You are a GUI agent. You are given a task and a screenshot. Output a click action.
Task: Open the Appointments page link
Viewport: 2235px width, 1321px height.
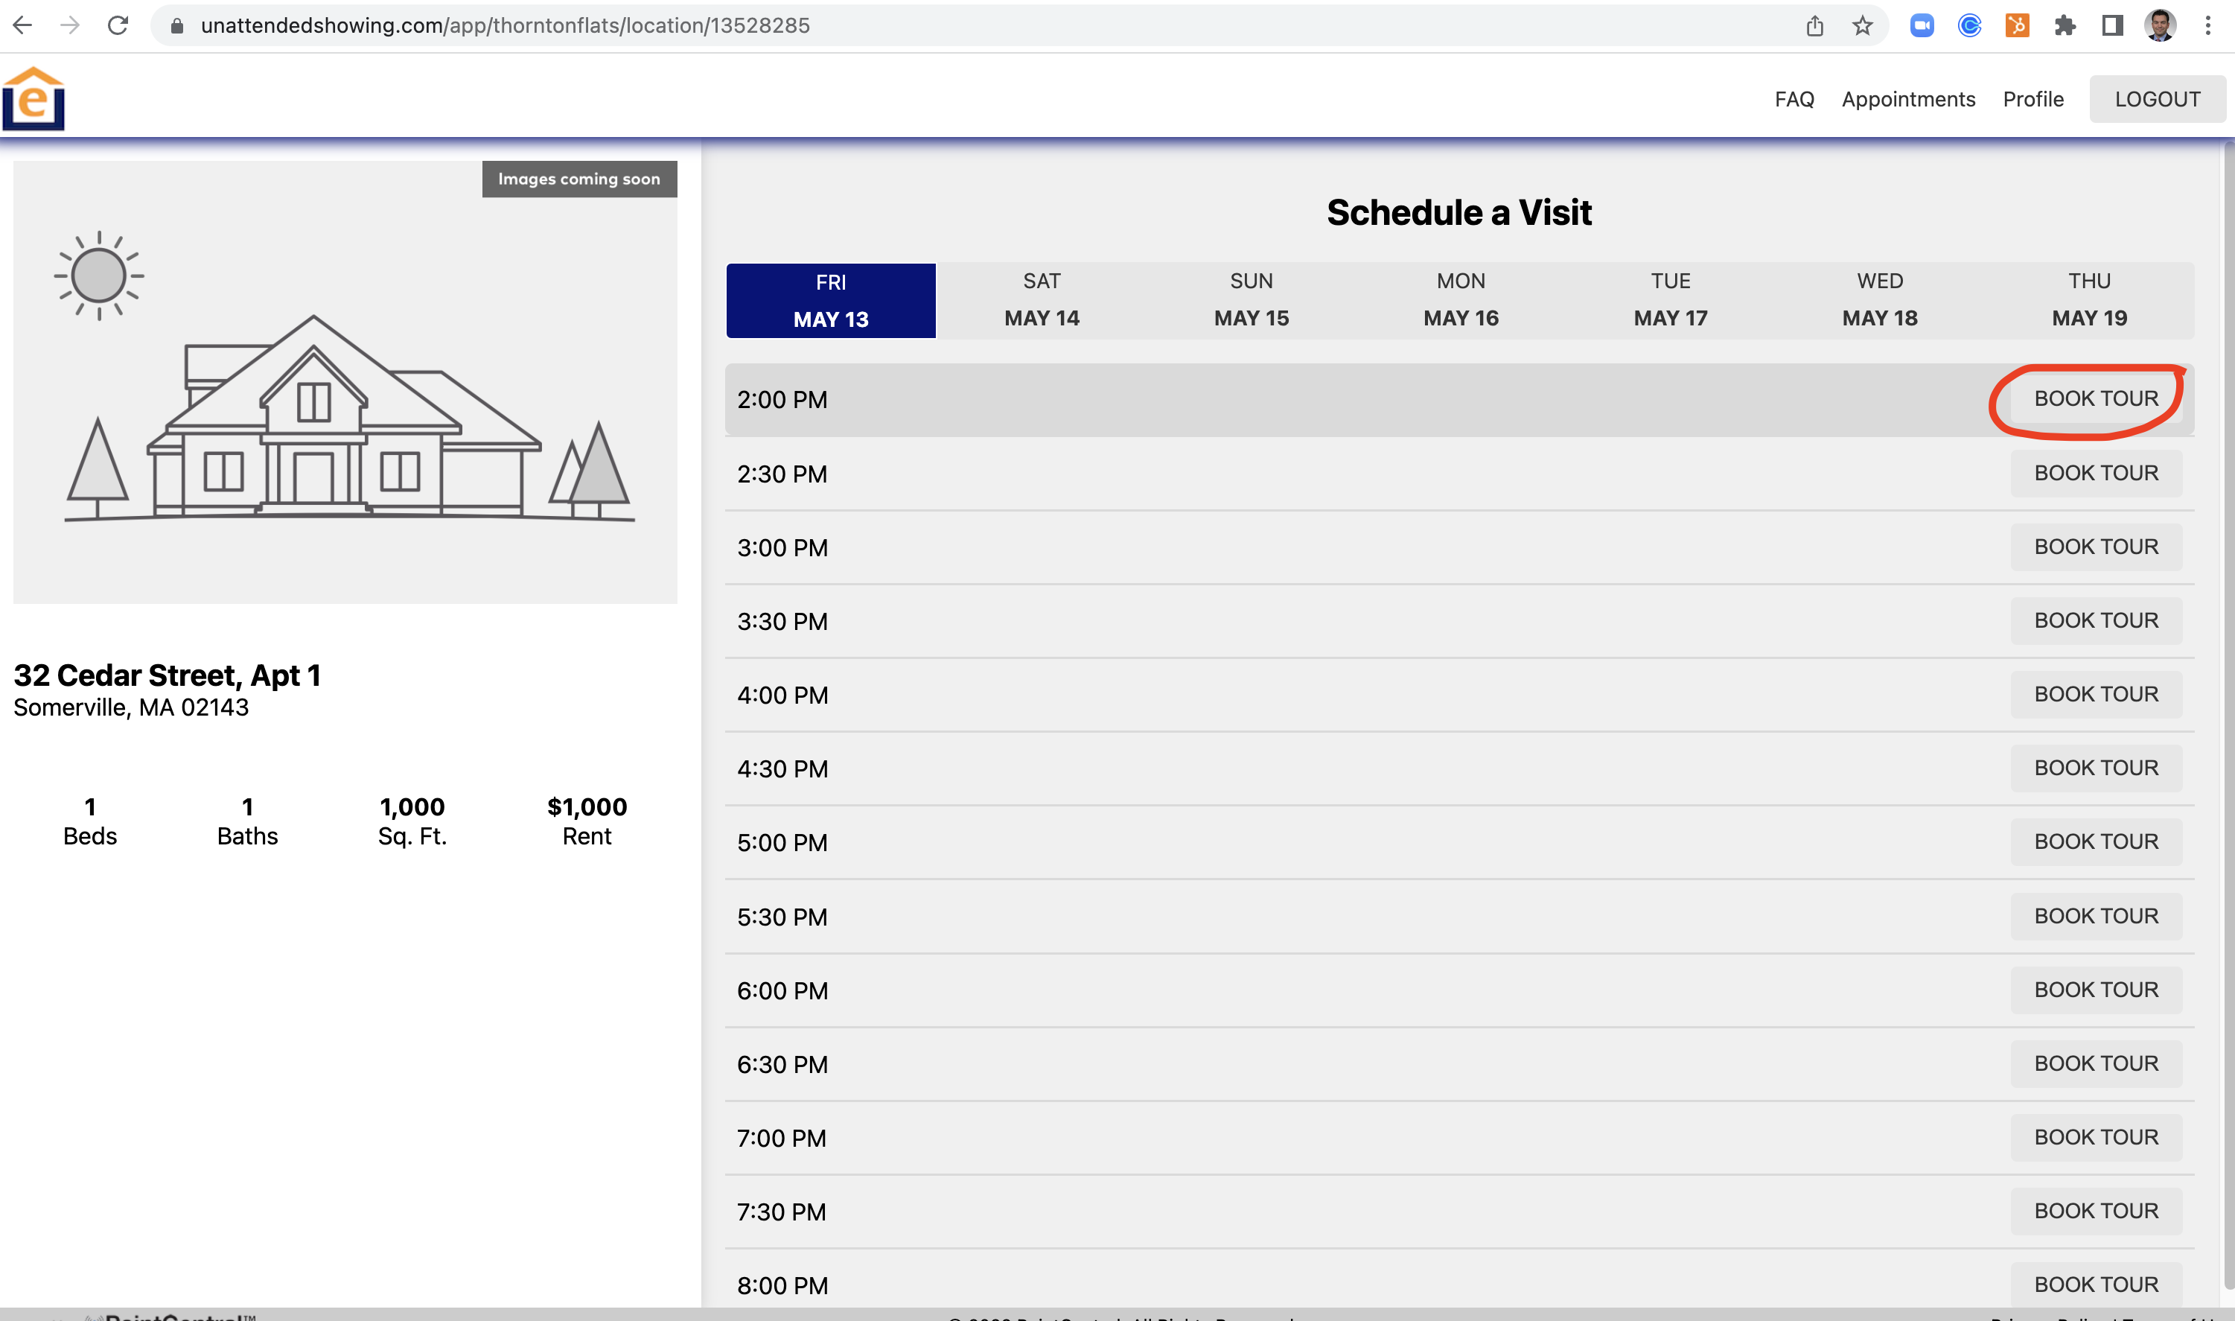(x=1907, y=99)
